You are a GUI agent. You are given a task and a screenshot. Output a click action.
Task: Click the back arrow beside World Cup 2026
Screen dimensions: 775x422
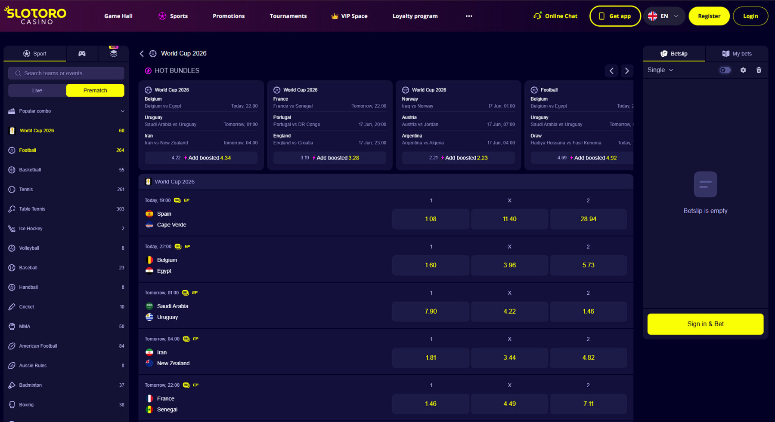142,54
